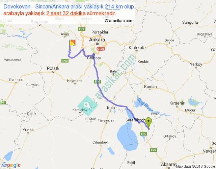Select the Kirikkale city label
The height and width of the screenshot is (169, 216).
[137, 48]
